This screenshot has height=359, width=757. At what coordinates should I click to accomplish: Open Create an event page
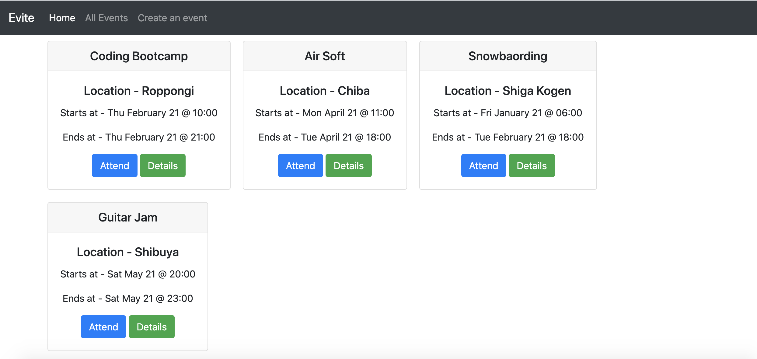[x=172, y=18]
